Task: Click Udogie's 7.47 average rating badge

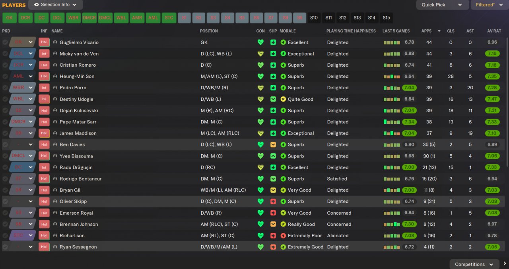Action: pos(492,99)
